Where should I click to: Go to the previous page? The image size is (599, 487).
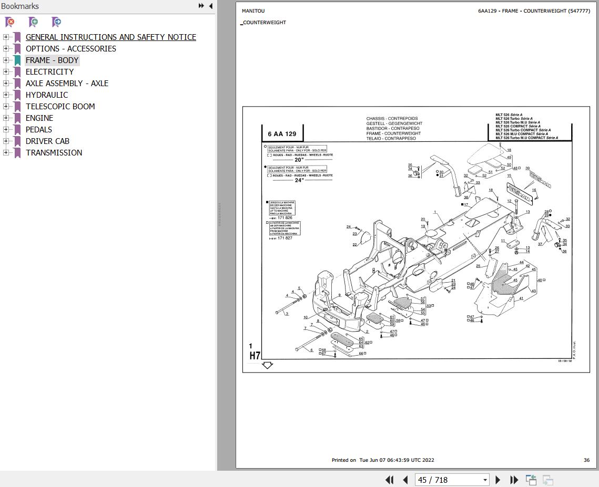point(405,480)
